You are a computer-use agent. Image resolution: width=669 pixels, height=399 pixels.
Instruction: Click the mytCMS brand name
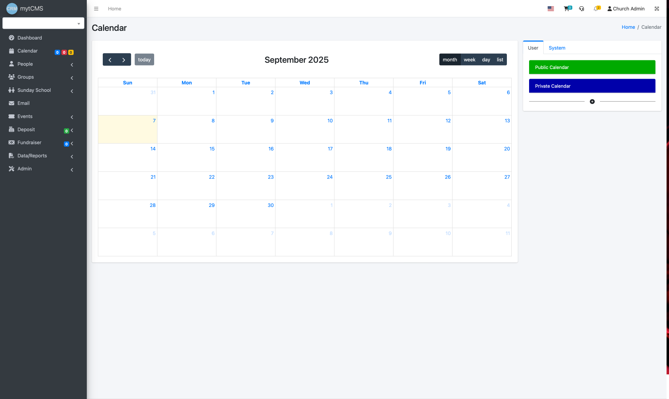[x=32, y=9]
